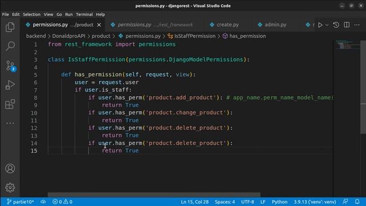
Task: Click Ln 15, Col 28 cursor position
Action: pyautogui.click(x=194, y=202)
